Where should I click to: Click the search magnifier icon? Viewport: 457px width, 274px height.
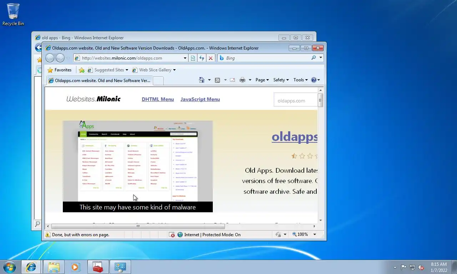coord(313,58)
